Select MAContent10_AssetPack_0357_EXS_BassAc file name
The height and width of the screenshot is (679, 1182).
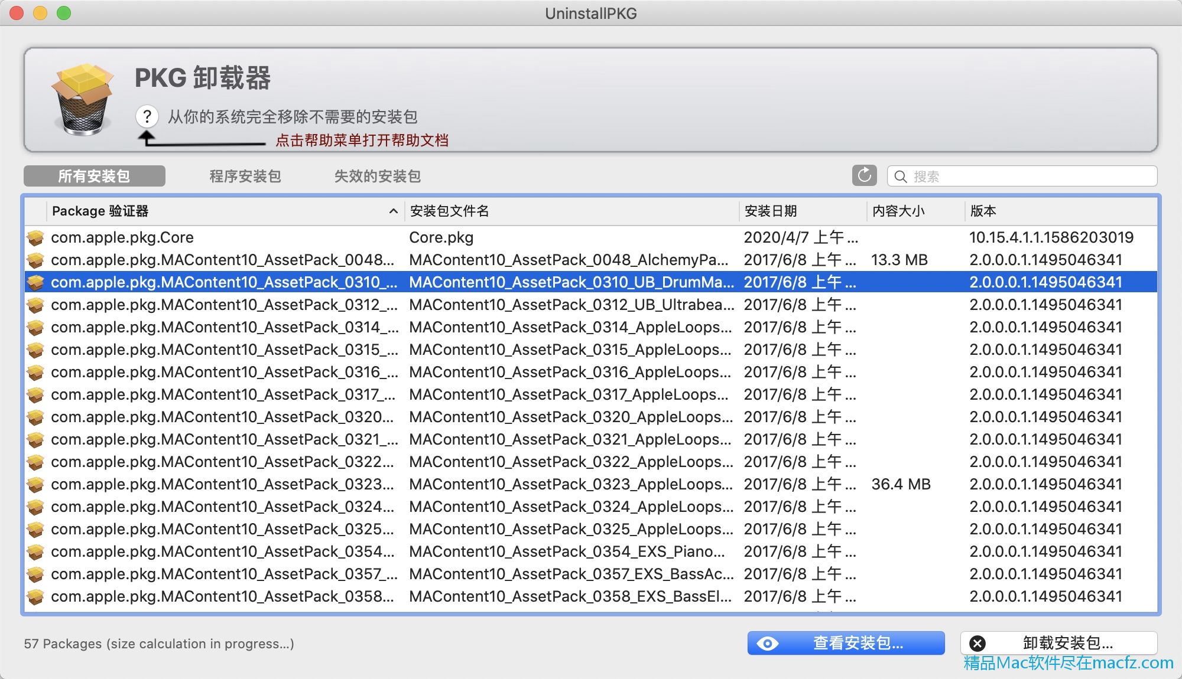coord(571,574)
